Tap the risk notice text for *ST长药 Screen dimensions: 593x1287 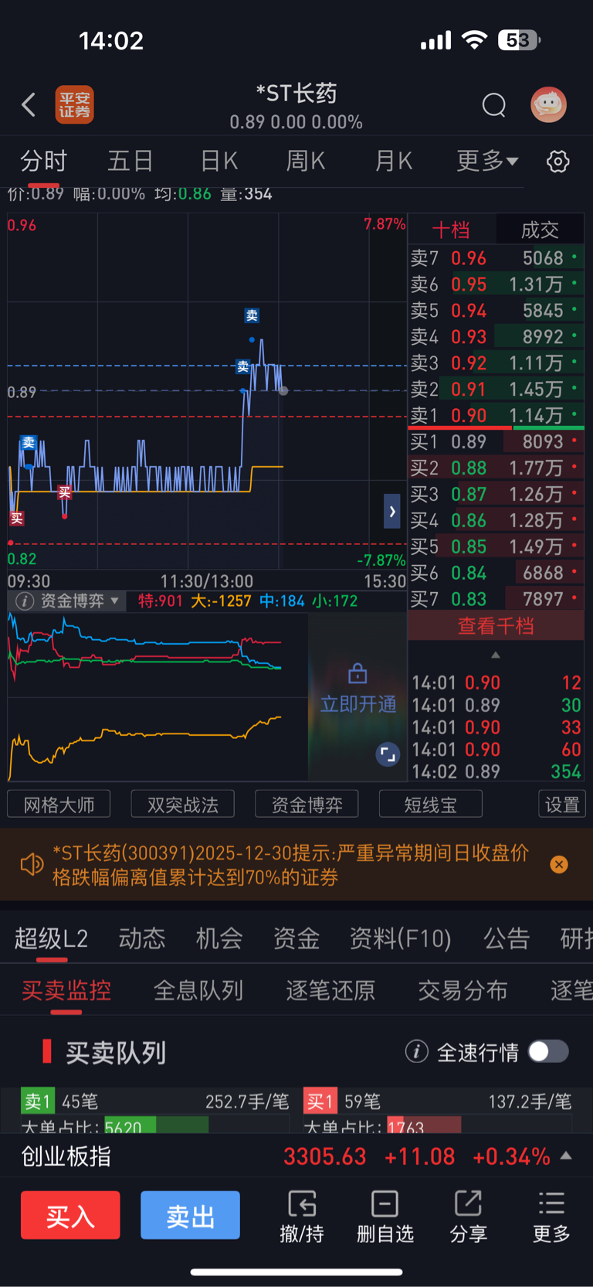coord(291,865)
